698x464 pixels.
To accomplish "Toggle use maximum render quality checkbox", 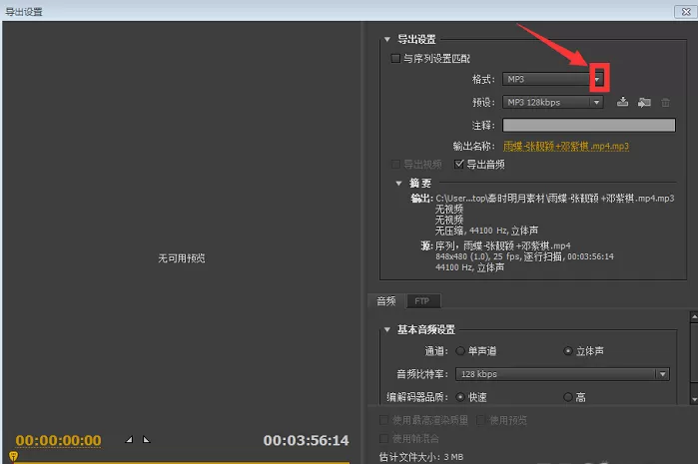I will [383, 420].
